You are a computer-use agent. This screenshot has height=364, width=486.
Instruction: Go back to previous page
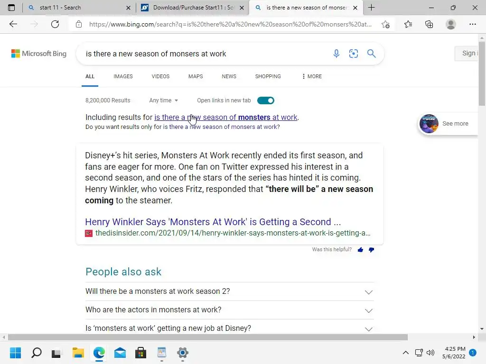pos(13,24)
